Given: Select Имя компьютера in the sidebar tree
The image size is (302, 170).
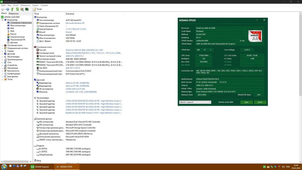Looking at the screenshot, I should click(18, 26).
